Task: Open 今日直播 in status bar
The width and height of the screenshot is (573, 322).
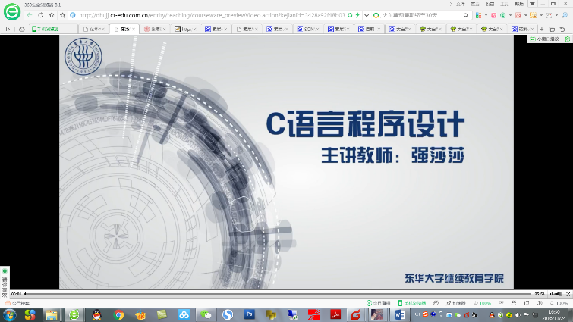Action: click(379, 303)
